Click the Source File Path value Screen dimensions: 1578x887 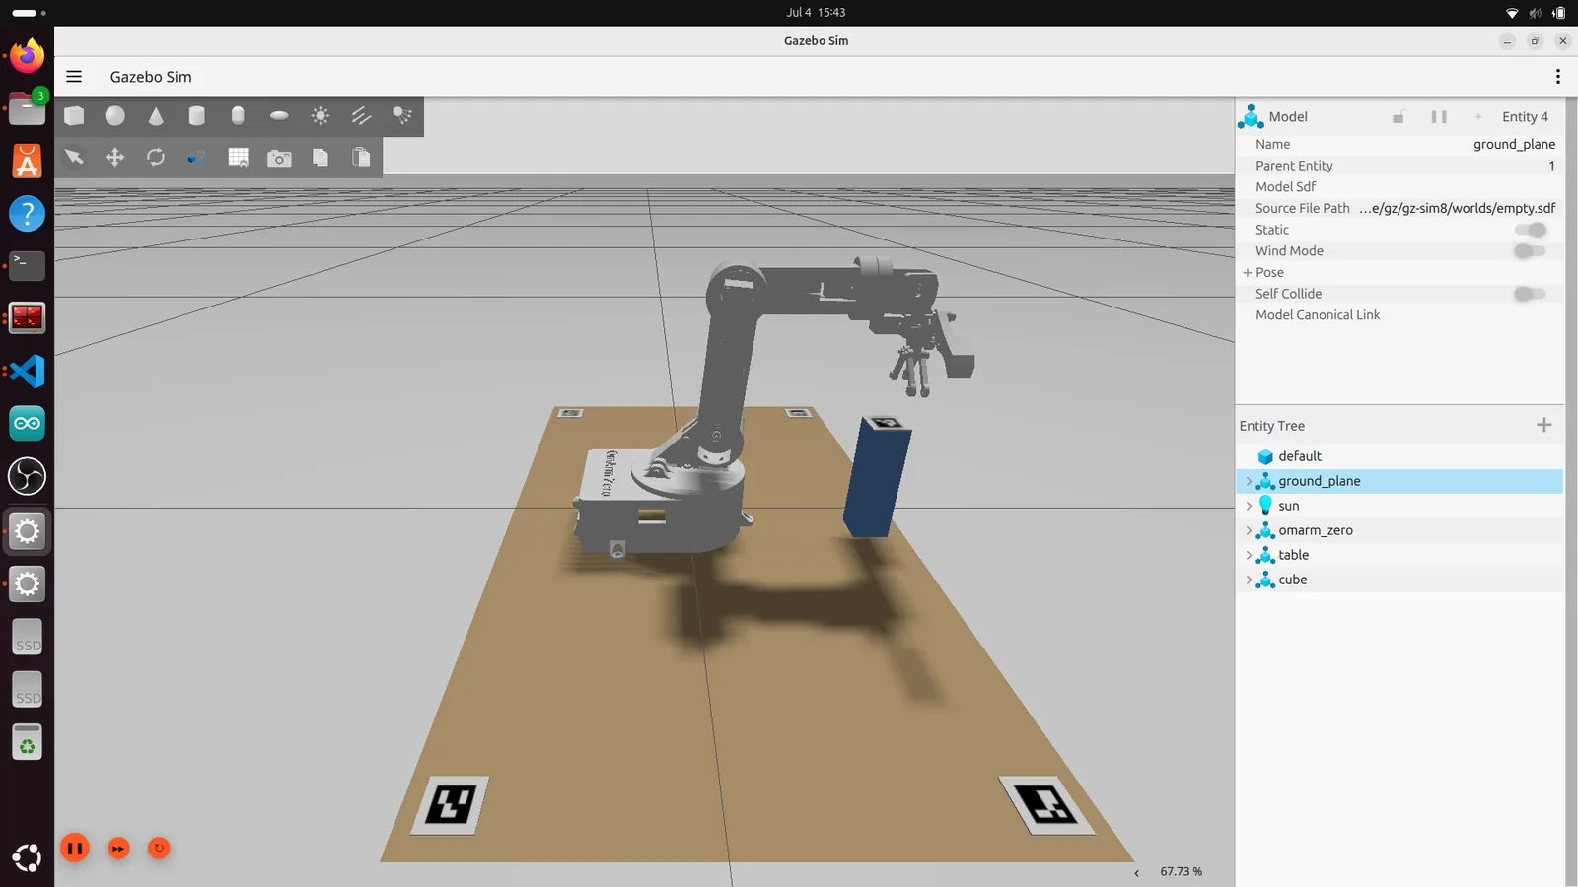tap(1457, 208)
